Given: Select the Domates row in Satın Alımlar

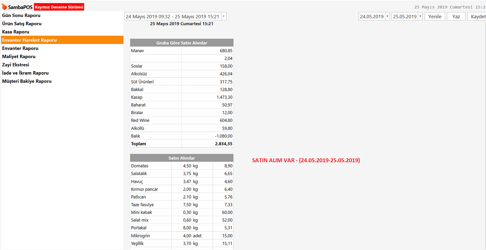Looking at the screenshot, I should pyautogui.click(x=181, y=166).
